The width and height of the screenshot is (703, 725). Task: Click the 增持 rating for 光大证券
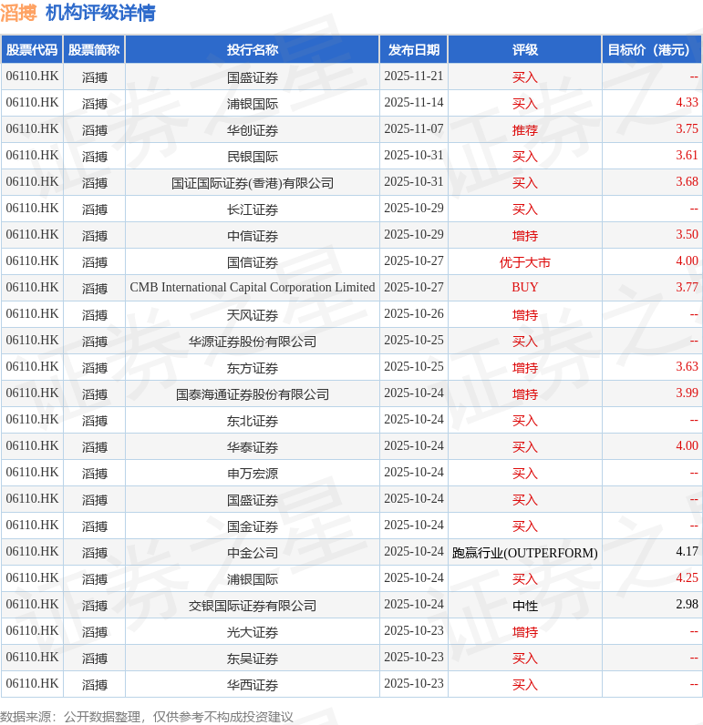click(525, 632)
